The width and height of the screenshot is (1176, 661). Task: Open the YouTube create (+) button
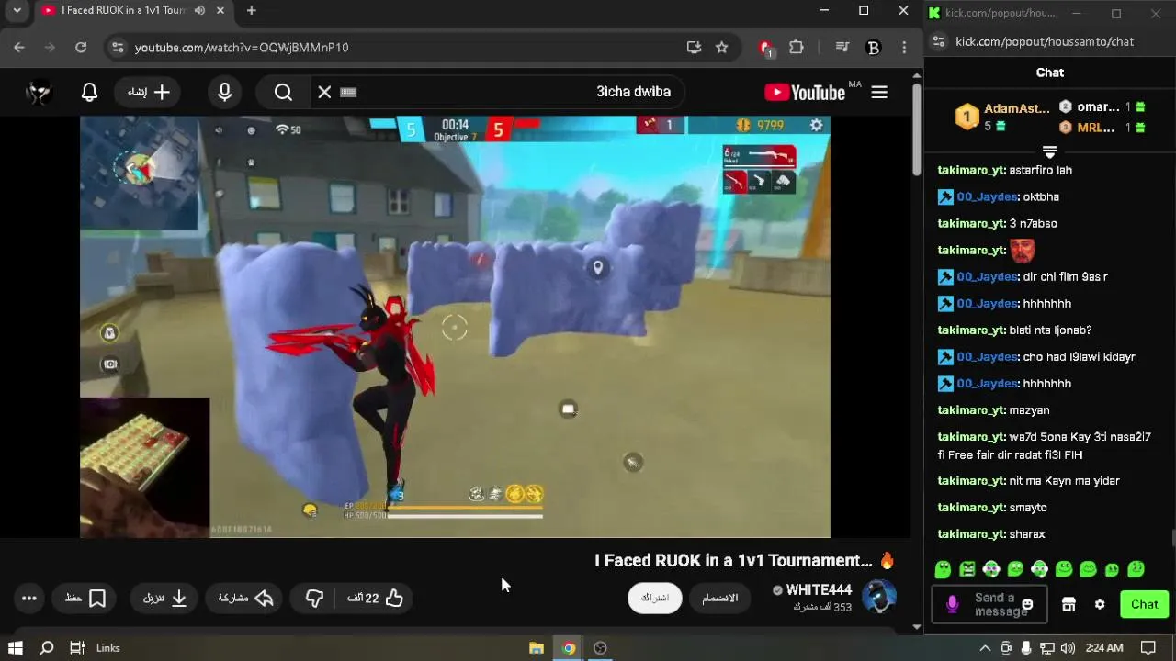tap(149, 92)
